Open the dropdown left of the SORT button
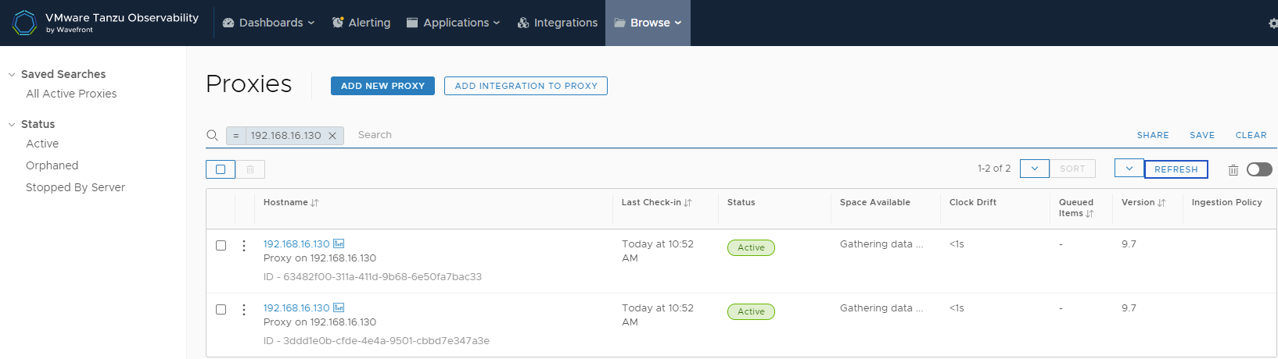 point(1034,169)
